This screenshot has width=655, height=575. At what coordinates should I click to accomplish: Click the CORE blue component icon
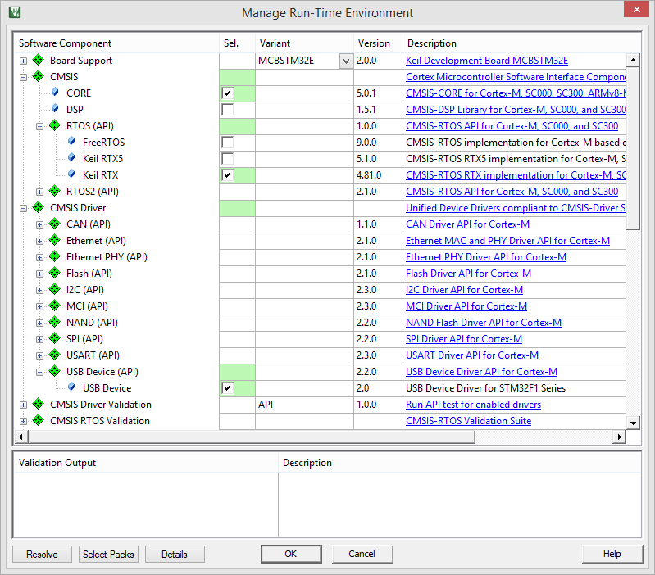55,93
